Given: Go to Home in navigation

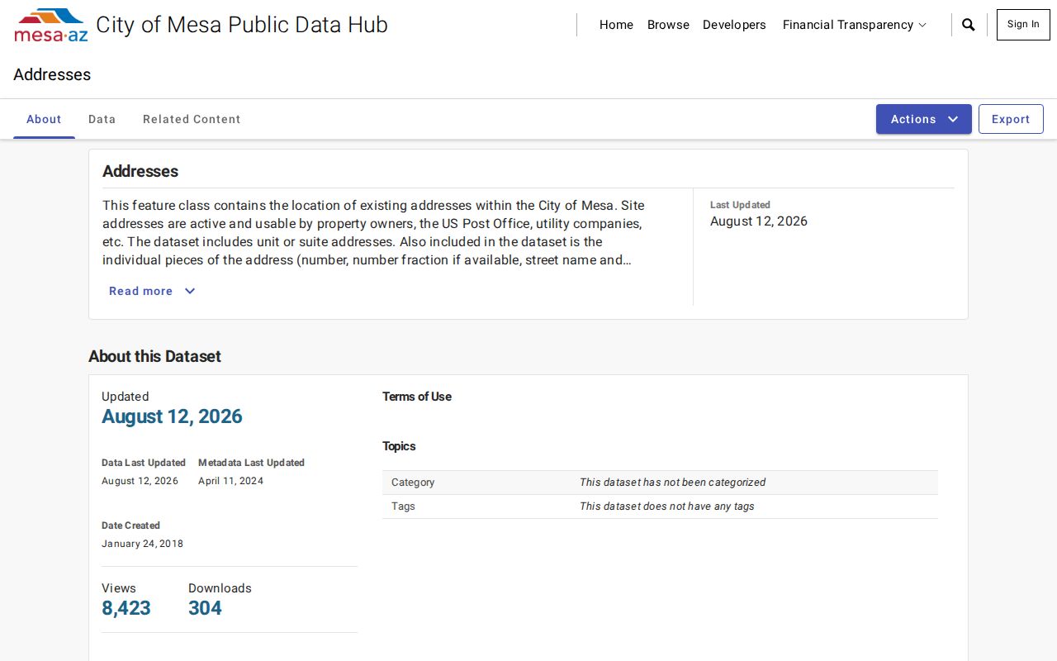Looking at the screenshot, I should pyautogui.click(x=616, y=25).
